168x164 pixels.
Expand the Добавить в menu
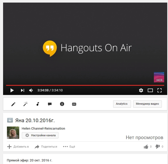click(18, 147)
